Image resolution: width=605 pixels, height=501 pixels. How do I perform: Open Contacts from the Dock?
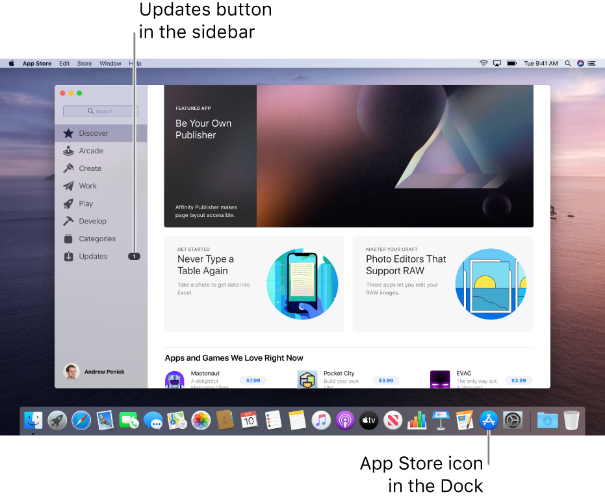[225, 420]
